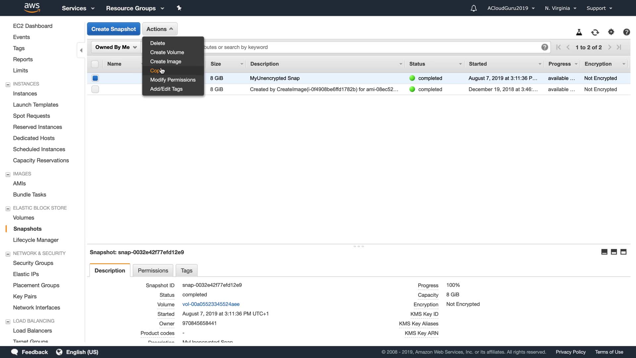Click the notifications bell icon

point(474,8)
